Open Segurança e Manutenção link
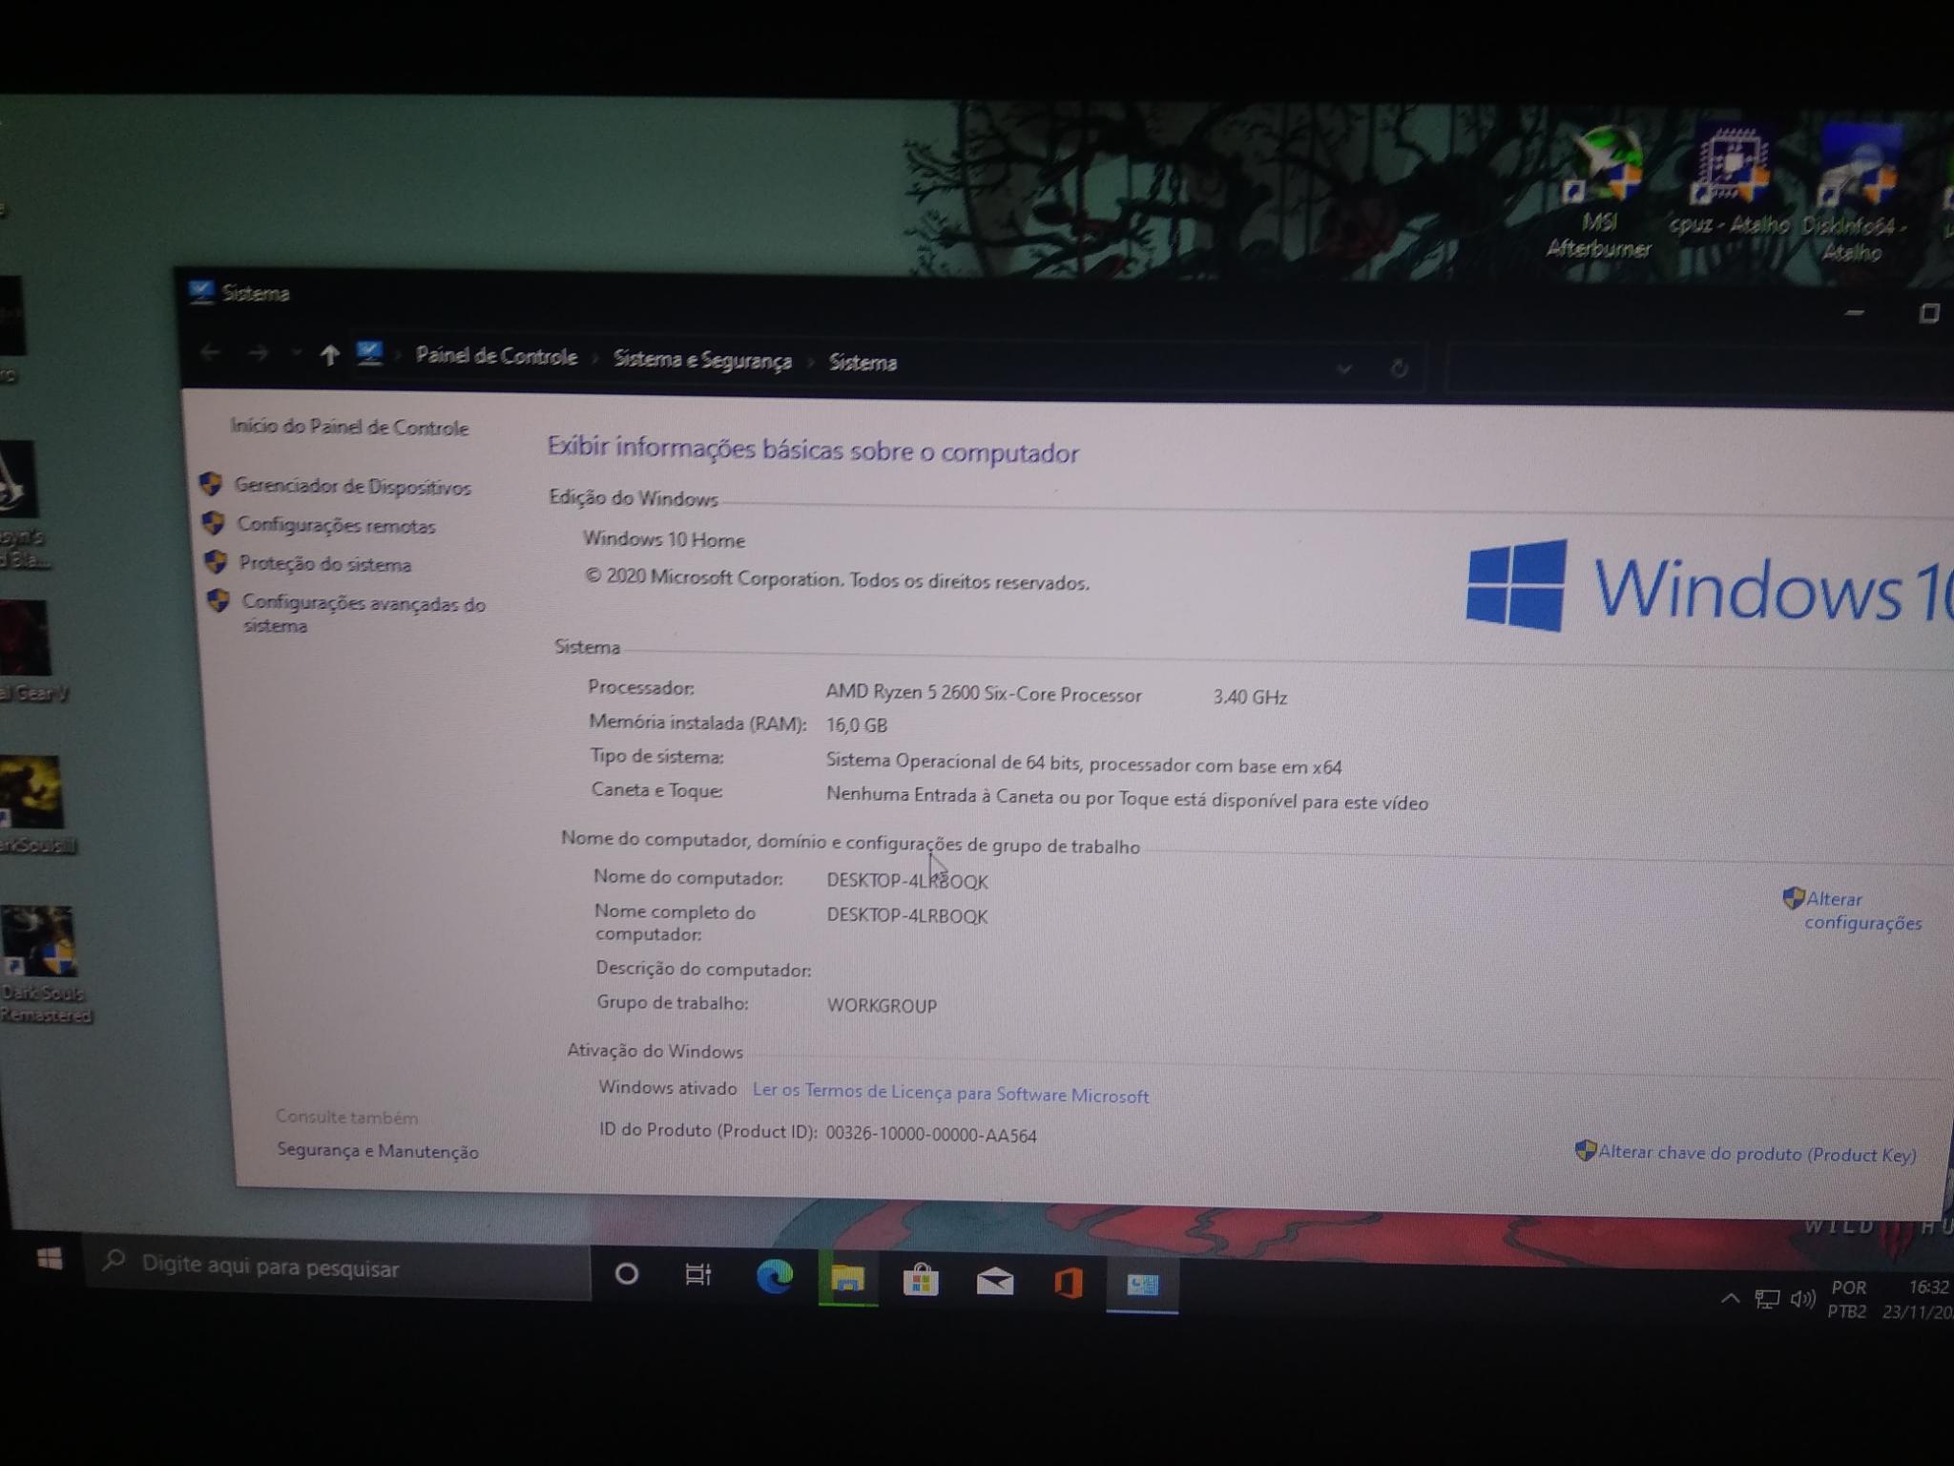Image resolution: width=1954 pixels, height=1466 pixels. tap(378, 1152)
